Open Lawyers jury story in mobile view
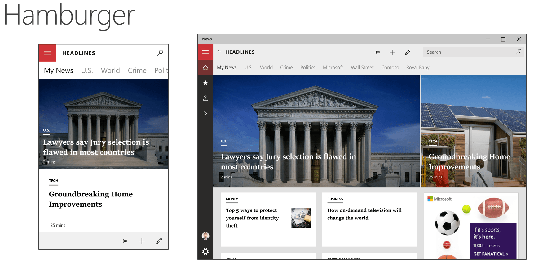 104,124
